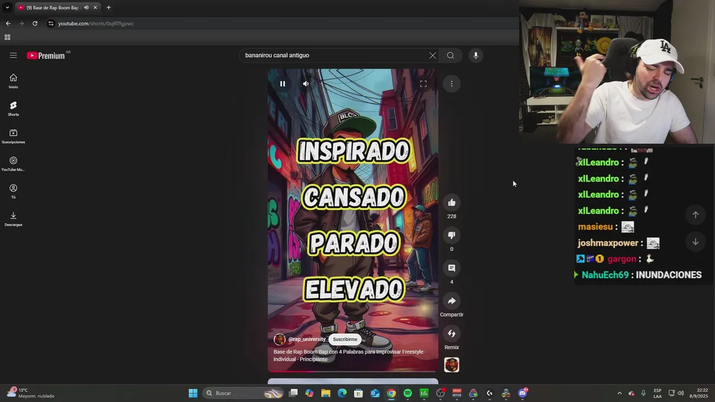Enter fullscreen for the Short
This screenshot has height=402, width=715.
tap(423, 84)
